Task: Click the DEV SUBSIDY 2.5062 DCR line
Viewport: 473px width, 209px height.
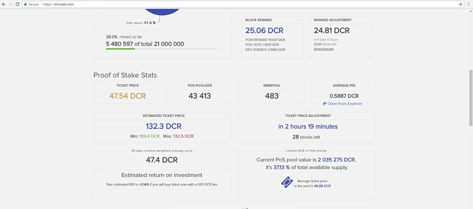Action: pos(265,49)
